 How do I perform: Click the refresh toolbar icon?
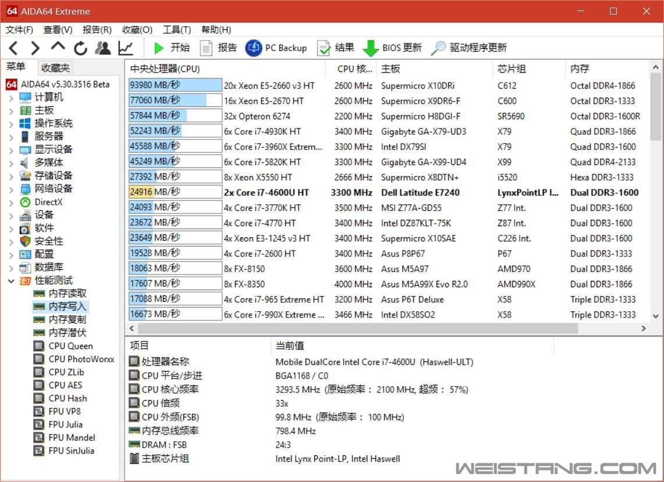80,48
